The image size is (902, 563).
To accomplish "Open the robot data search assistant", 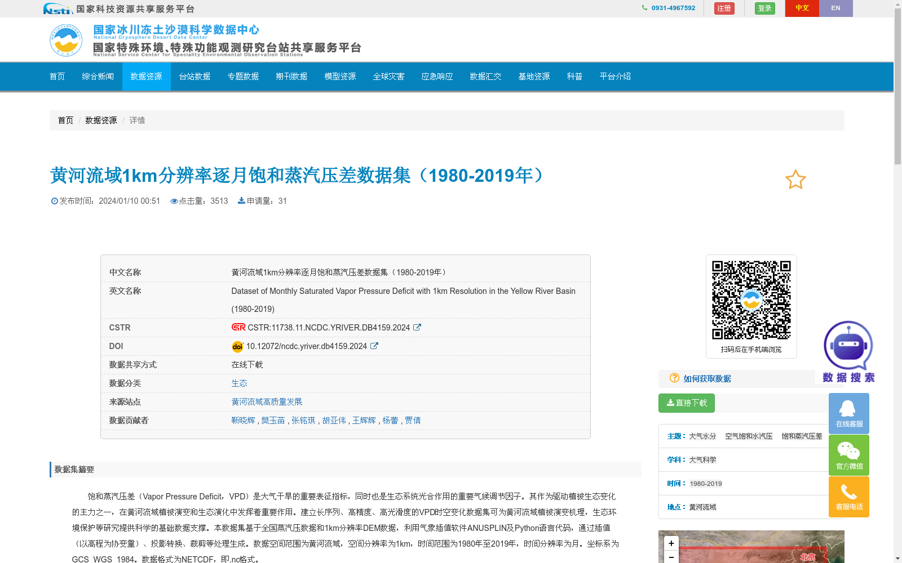I will click(x=848, y=352).
